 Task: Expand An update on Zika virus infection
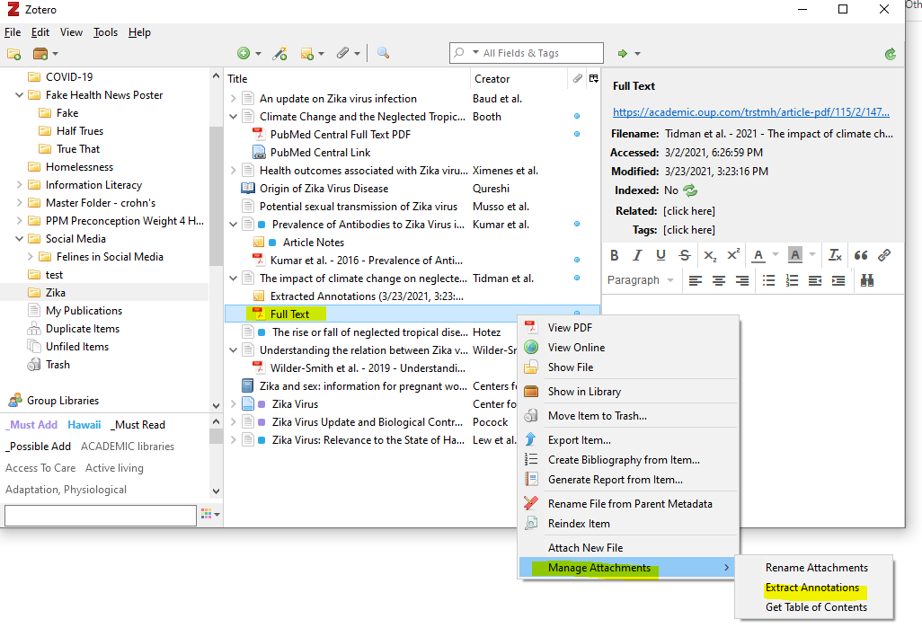(233, 99)
